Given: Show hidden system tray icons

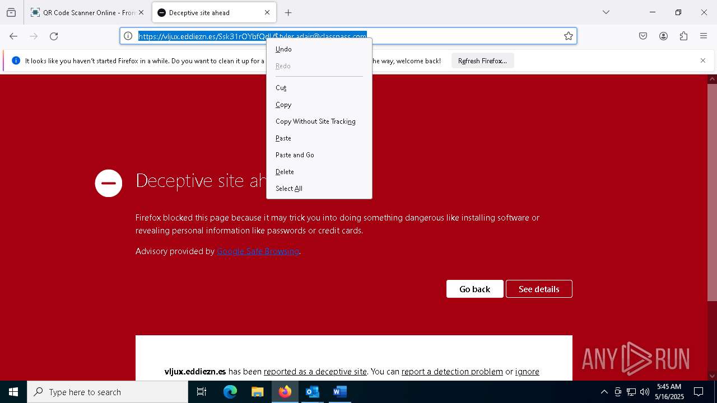Looking at the screenshot, I should point(604,392).
